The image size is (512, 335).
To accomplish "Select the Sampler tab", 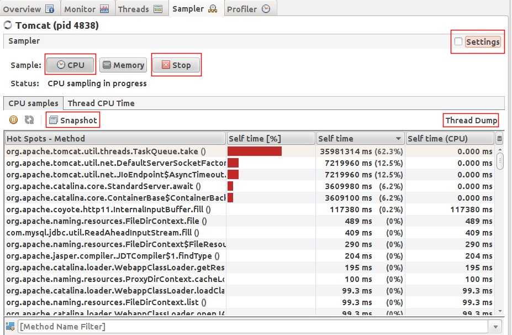I will [195, 8].
